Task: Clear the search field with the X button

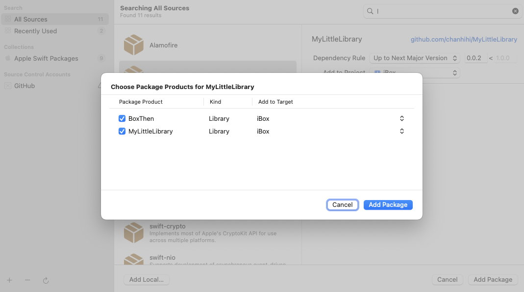Action: coord(515,11)
